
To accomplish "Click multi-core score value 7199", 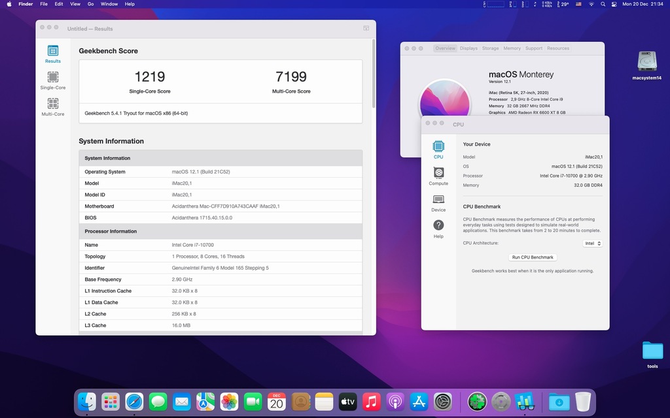I will tap(291, 76).
